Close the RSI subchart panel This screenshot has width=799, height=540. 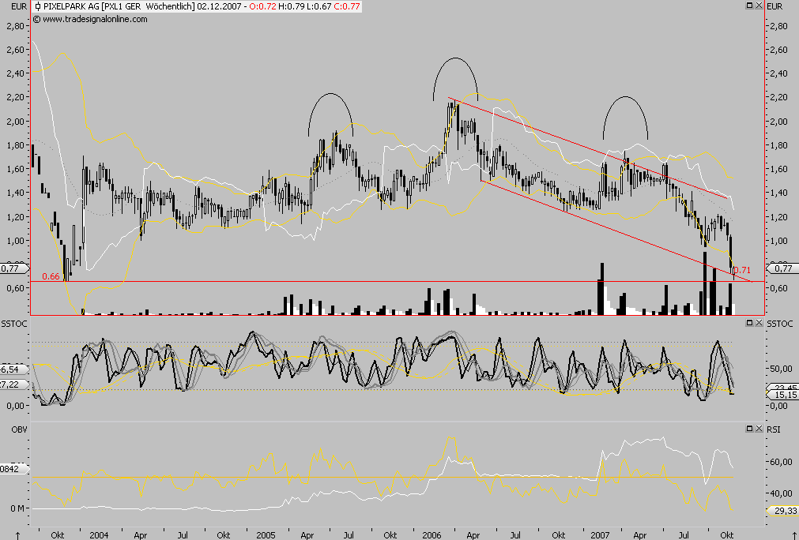pos(758,427)
